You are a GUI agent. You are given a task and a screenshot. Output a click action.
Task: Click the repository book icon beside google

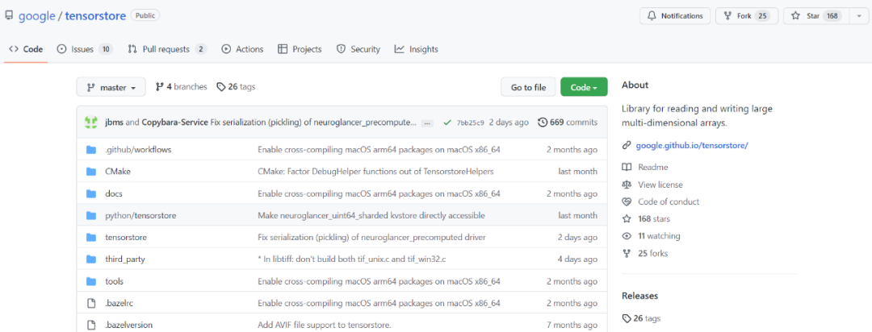tap(9, 15)
